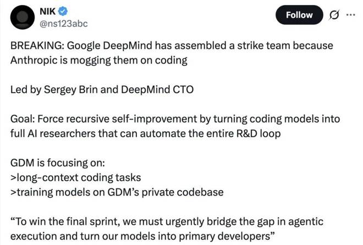Image resolution: width=363 pixels, height=245 pixels.
Task: Click the '>training models on GDM's private codebase' line
Action: click(102, 191)
